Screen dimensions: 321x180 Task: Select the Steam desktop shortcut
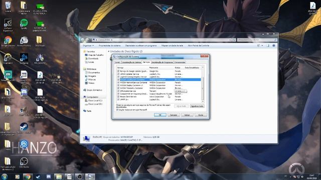pyautogui.click(x=24, y=128)
